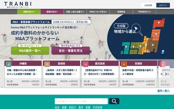Click the magnifier search button
Screen dimensions: 174x109
pos(114,101)
